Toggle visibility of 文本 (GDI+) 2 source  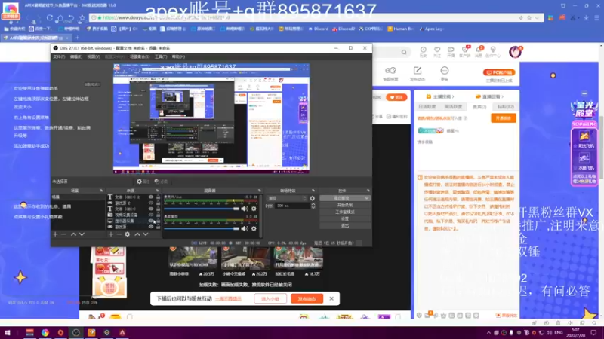[151, 197]
